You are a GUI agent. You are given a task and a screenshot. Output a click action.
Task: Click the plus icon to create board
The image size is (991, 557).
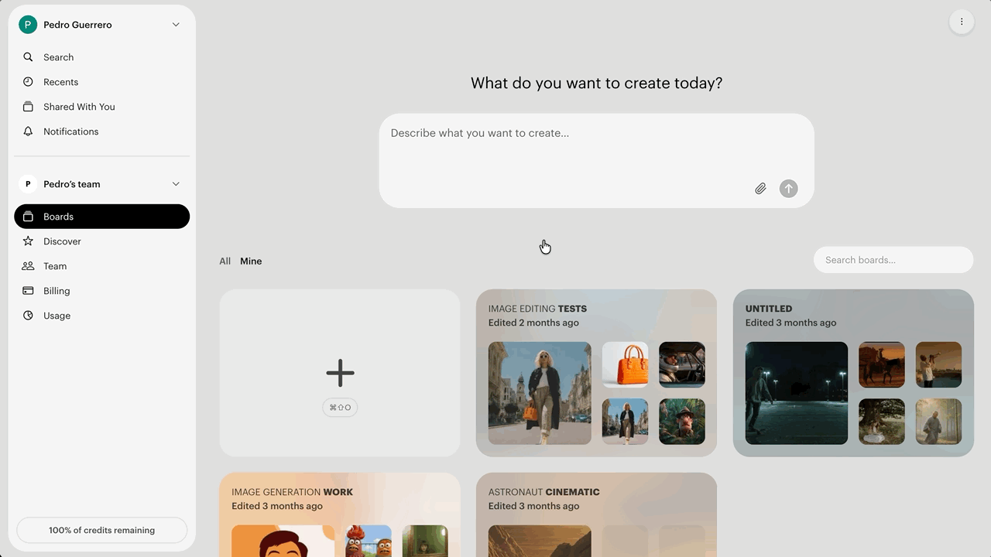point(340,373)
